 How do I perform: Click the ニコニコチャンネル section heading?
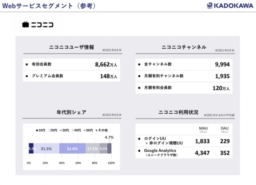coord(184,47)
